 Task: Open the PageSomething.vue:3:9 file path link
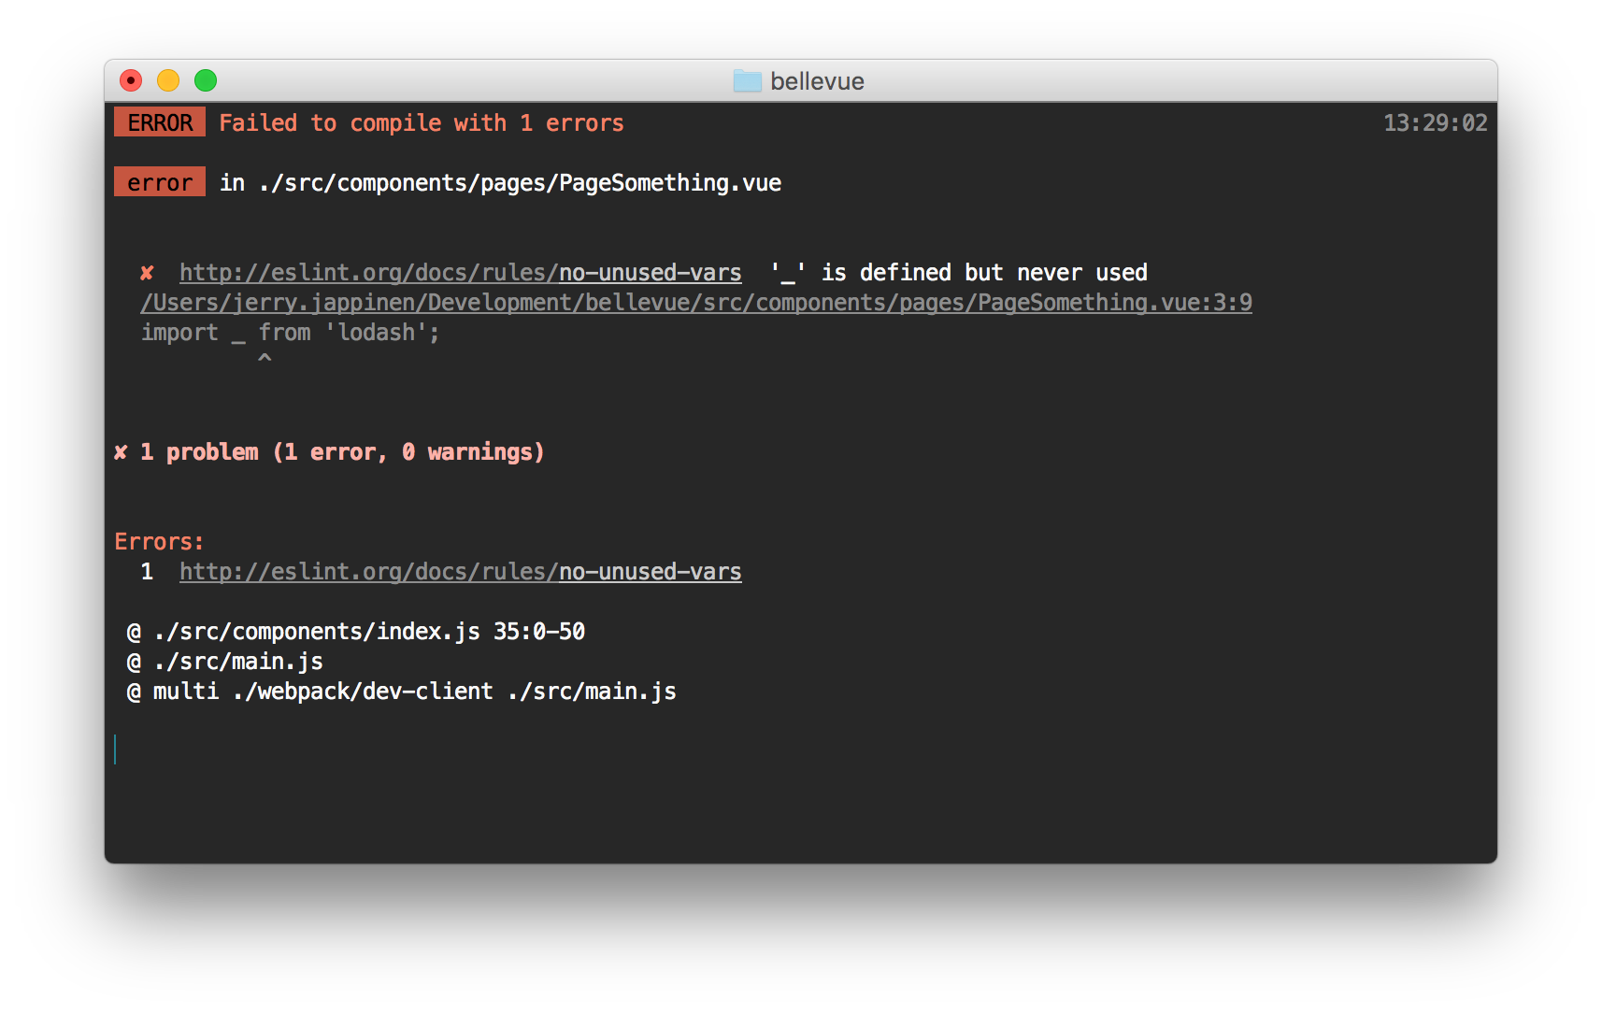(696, 303)
